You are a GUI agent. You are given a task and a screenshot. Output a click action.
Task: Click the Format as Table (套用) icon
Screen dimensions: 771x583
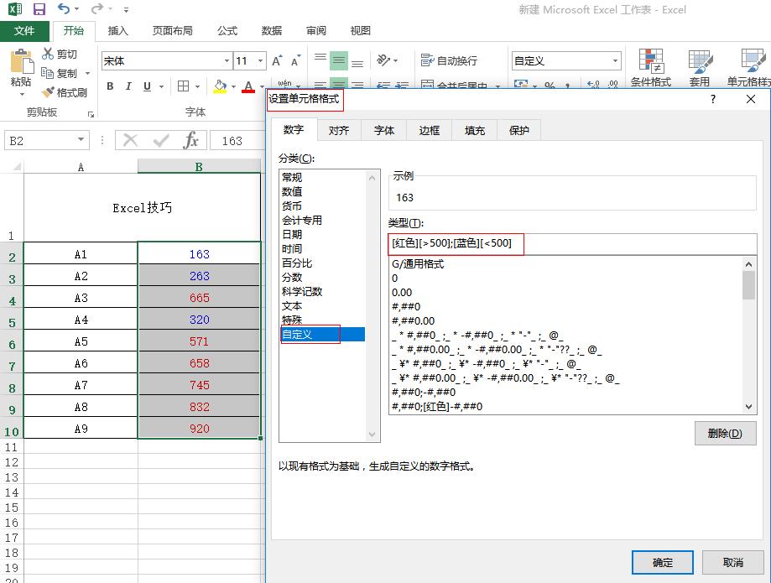(700, 69)
